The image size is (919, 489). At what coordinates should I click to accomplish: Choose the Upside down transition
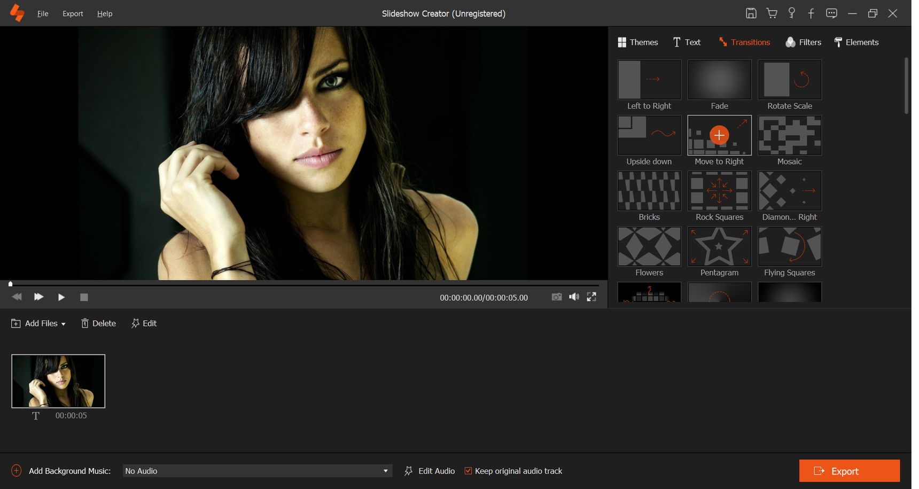click(649, 135)
